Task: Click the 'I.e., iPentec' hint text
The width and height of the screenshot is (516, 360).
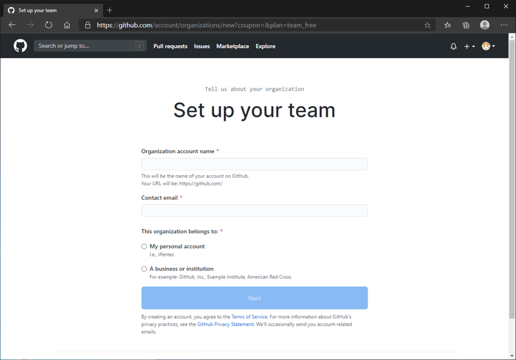Action: [162, 254]
